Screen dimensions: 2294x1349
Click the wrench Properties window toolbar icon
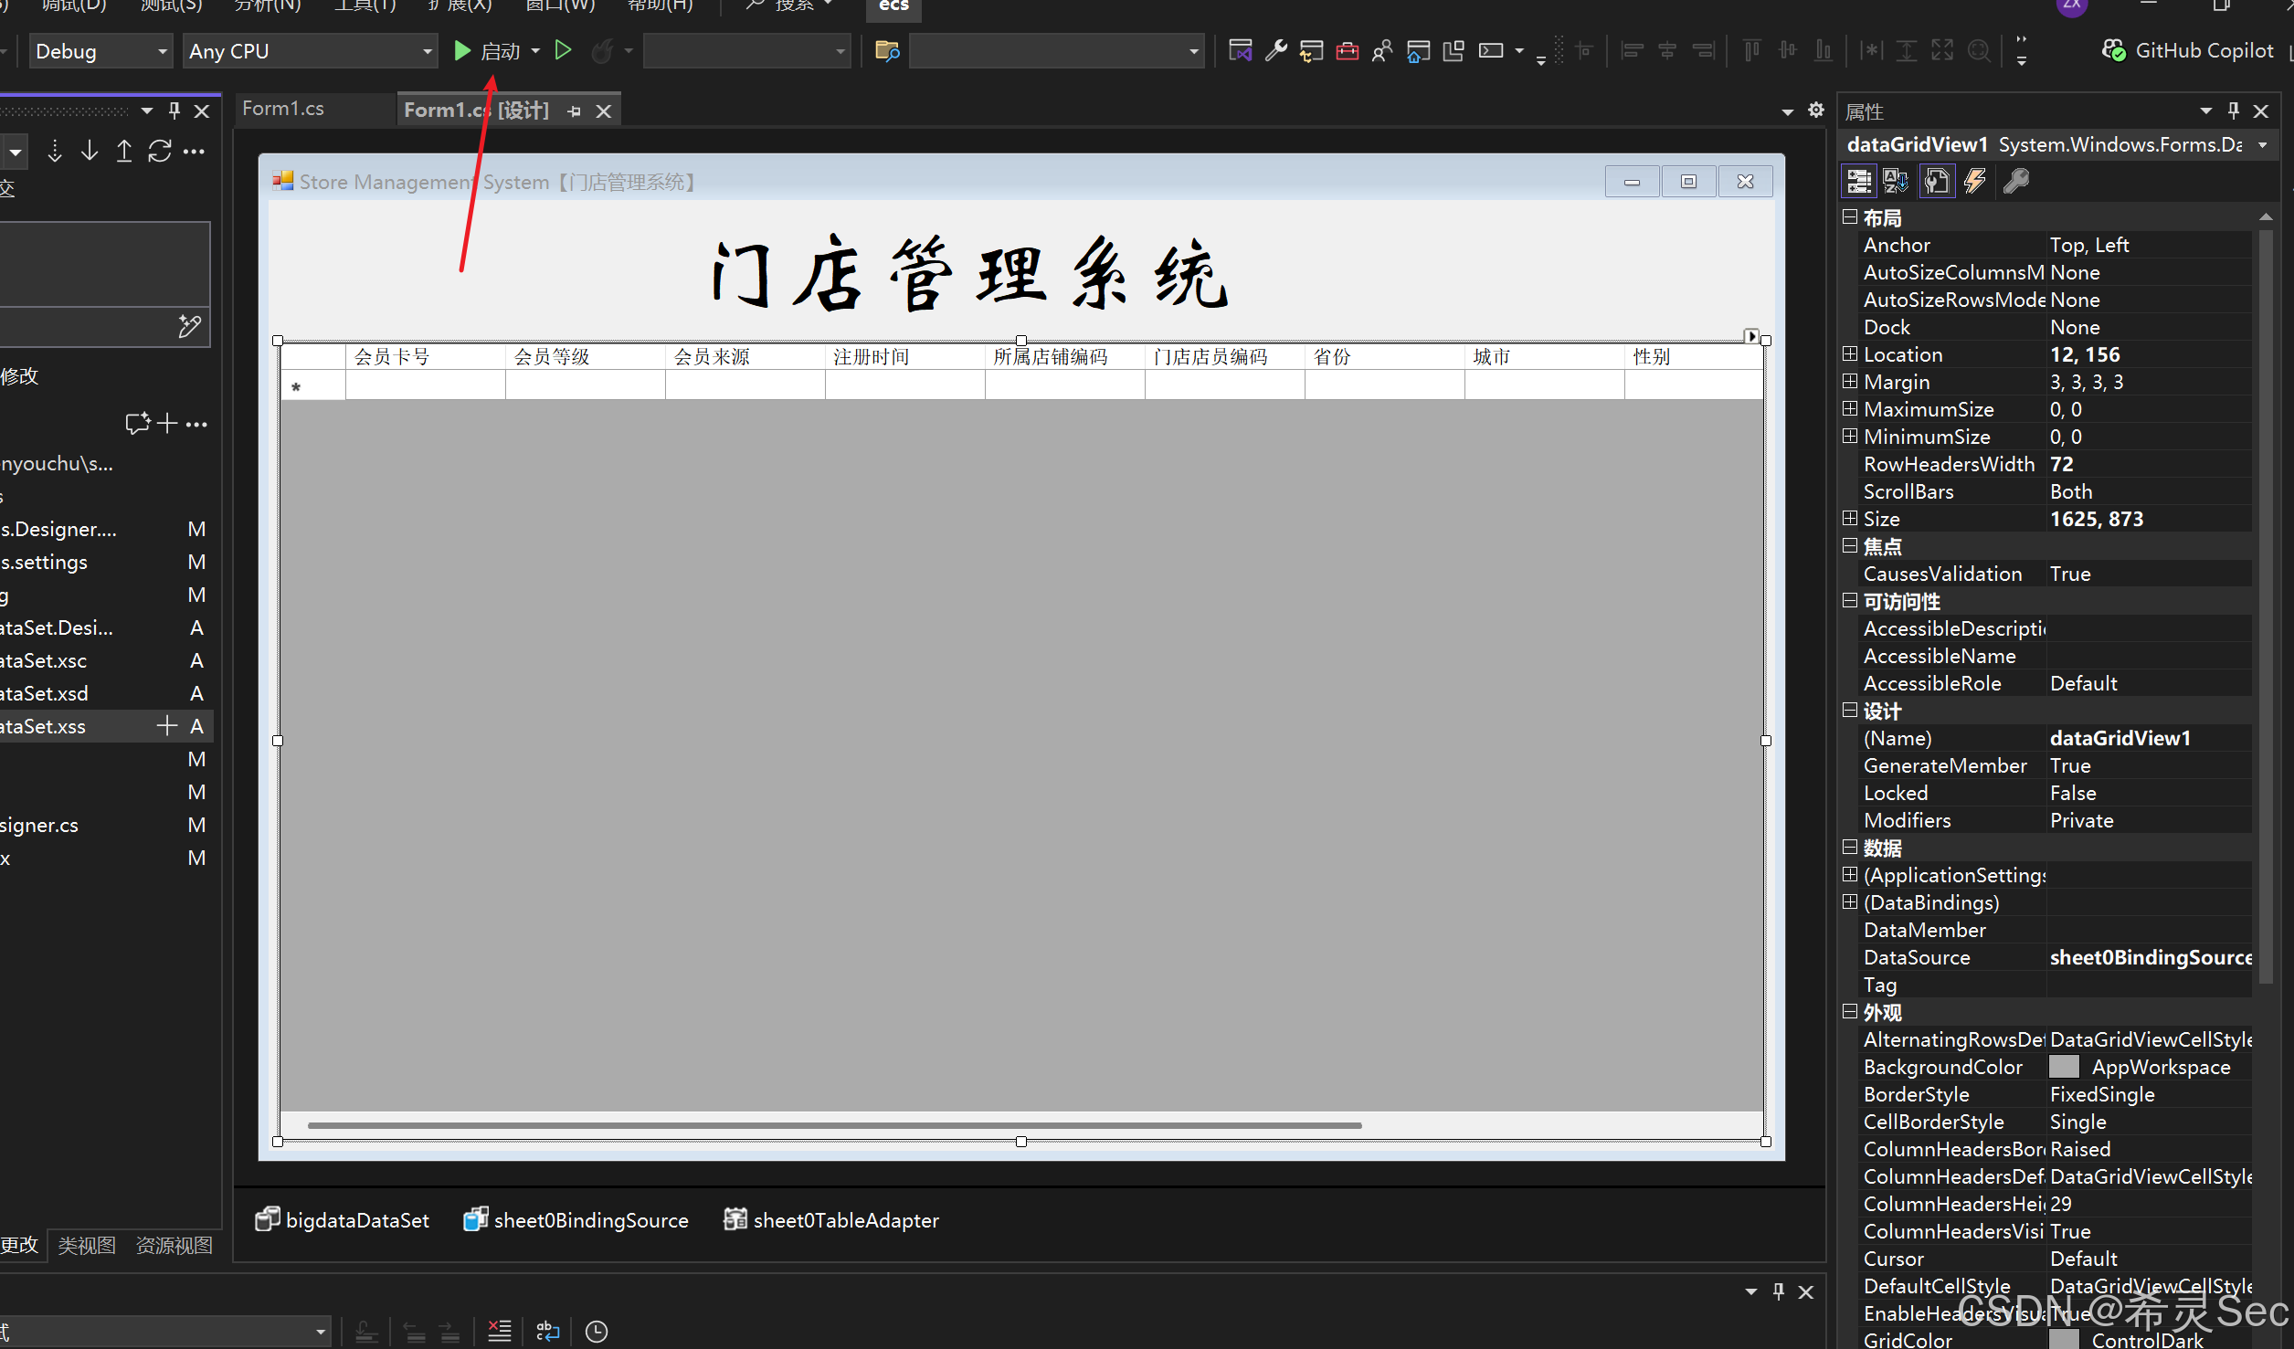tap(1276, 51)
